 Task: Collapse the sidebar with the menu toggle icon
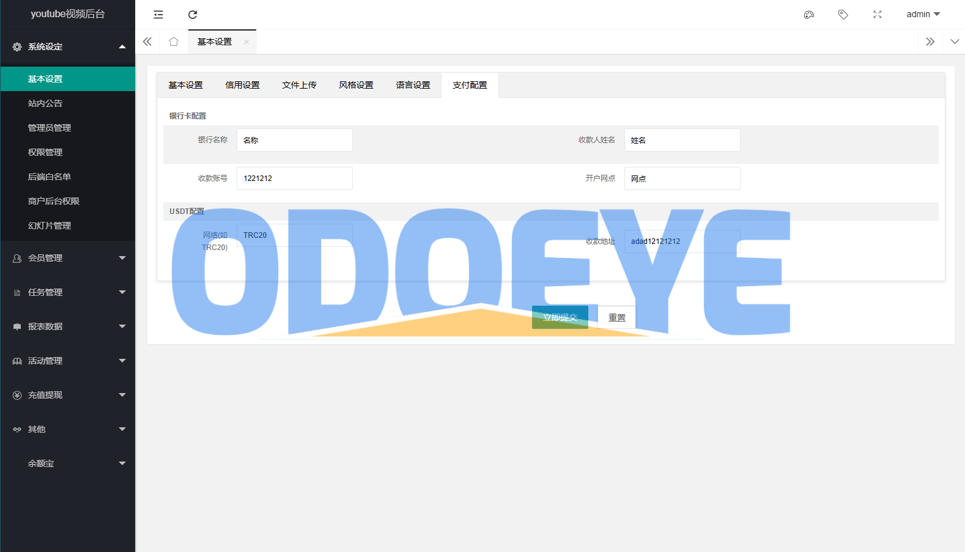pyautogui.click(x=158, y=15)
